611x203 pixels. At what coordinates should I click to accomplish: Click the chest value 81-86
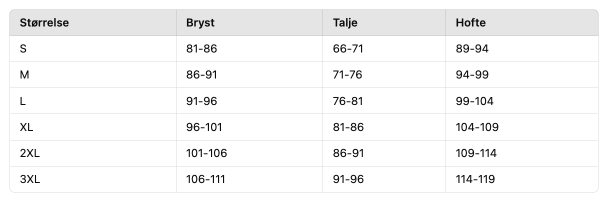201,49
